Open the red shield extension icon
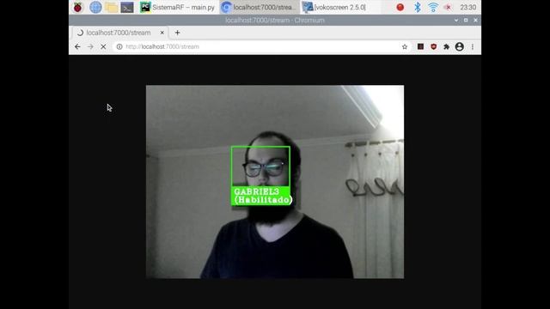This screenshot has height=309, width=550. (433, 46)
